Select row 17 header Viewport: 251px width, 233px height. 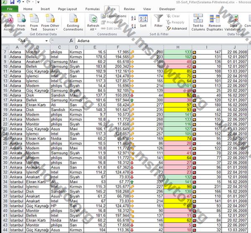5,100
